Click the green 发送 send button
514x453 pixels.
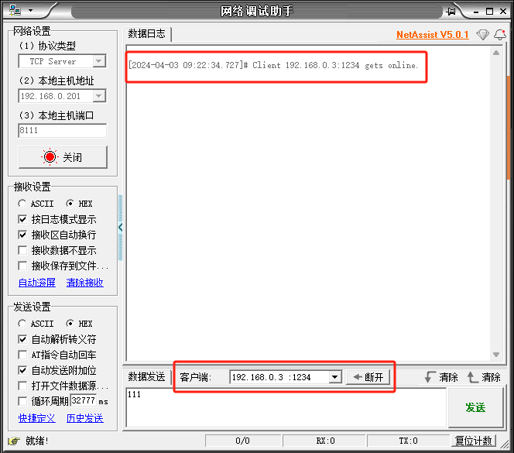point(475,407)
